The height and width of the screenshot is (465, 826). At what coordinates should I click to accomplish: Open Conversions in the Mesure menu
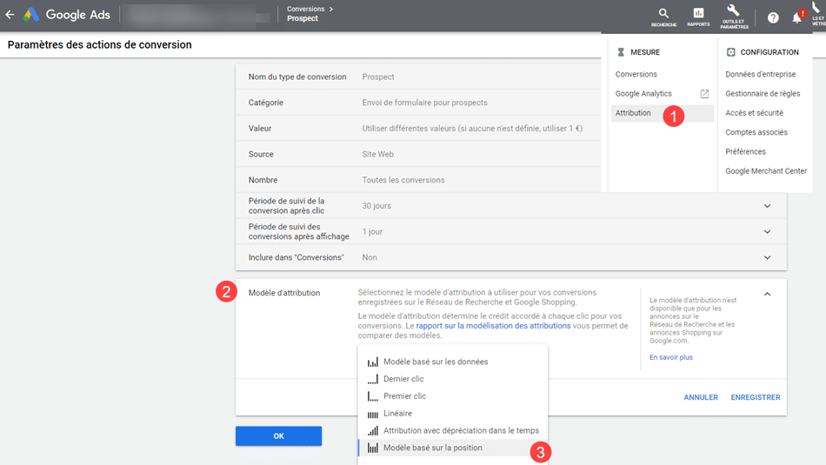(636, 74)
